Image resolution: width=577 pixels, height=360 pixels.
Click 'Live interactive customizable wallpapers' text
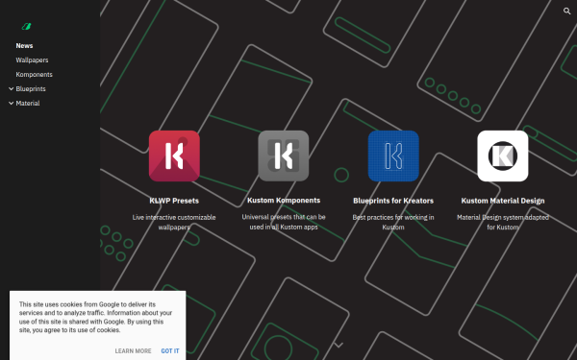tap(174, 223)
